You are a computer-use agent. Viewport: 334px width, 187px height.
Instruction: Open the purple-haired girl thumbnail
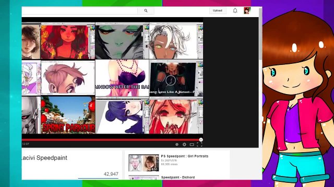122,115
